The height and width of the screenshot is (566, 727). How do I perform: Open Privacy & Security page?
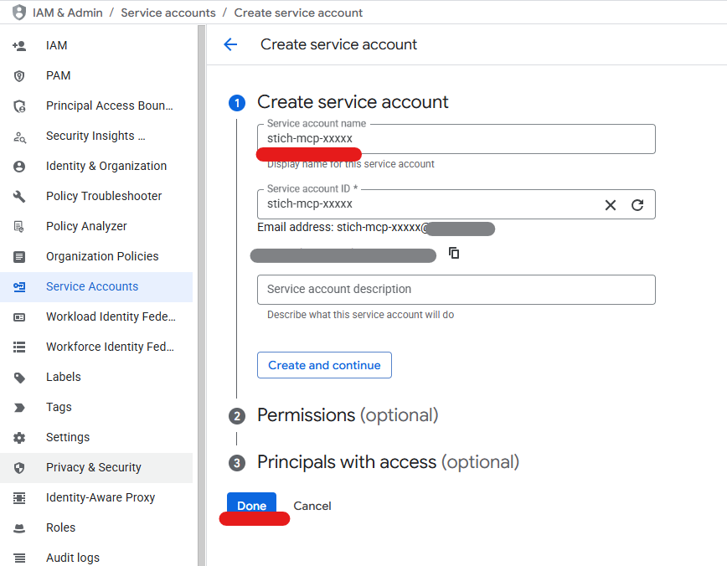[96, 468]
